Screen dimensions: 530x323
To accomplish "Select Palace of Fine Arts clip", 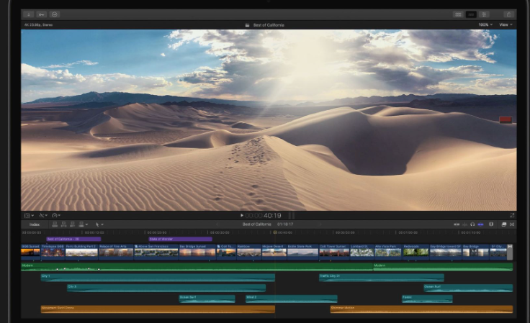I will click(116, 252).
